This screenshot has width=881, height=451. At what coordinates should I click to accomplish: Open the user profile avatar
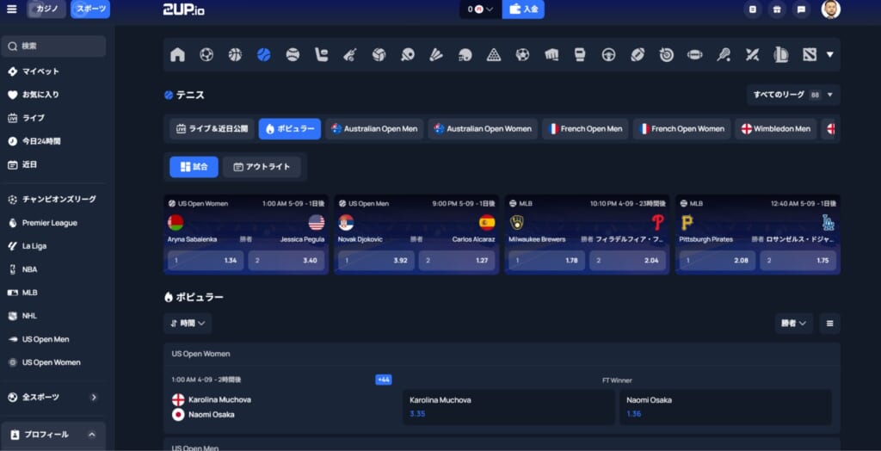(830, 9)
